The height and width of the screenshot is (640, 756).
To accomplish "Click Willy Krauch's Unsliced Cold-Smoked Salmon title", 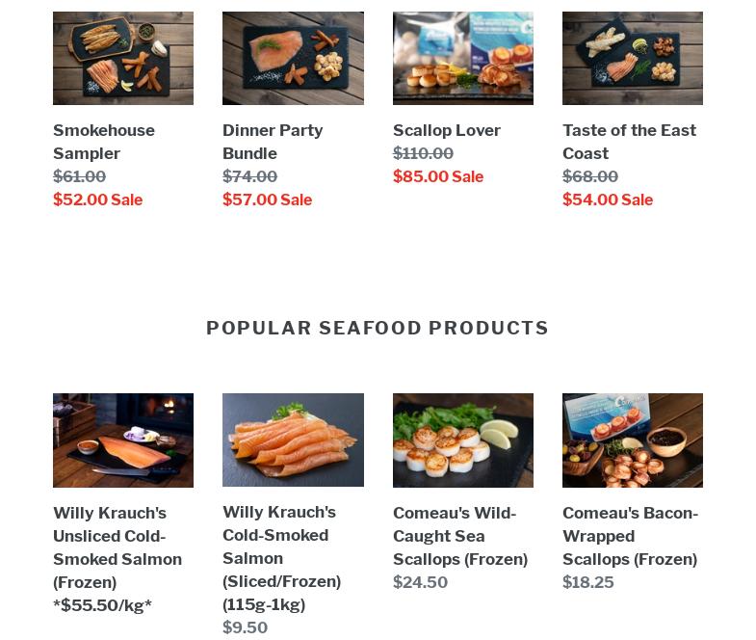I will (x=117, y=547).
